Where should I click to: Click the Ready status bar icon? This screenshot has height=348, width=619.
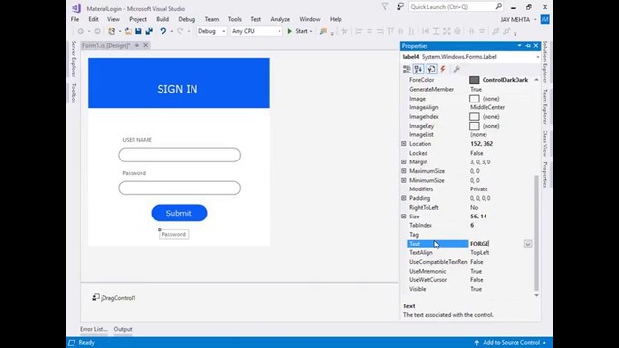click(x=72, y=343)
